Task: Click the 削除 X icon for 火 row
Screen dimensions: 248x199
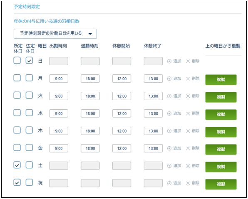Action: pyautogui.click(x=188, y=96)
